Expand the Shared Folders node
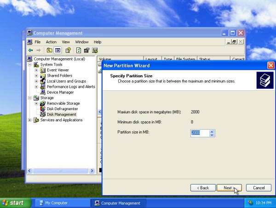The image size is (276, 208). [36, 76]
